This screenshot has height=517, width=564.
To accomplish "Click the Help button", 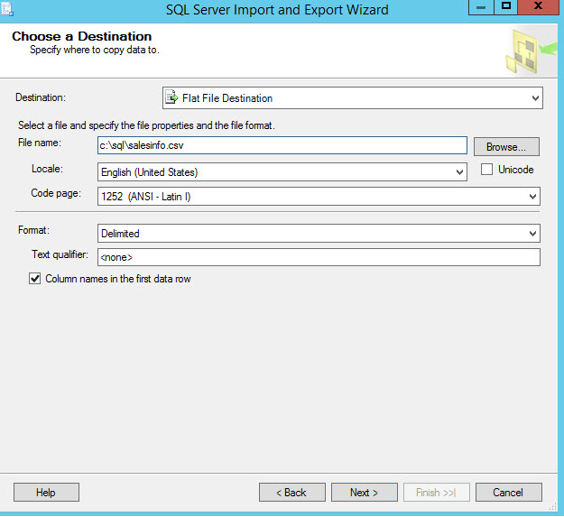I will click(46, 493).
